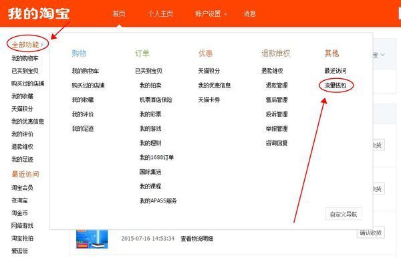Select 最近访问 in the 其他 column
The height and width of the screenshot is (258, 401).
[x=336, y=71]
